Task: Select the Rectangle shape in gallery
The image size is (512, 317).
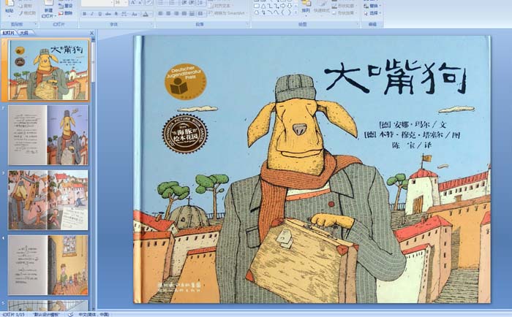Action: tap(257, 6)
